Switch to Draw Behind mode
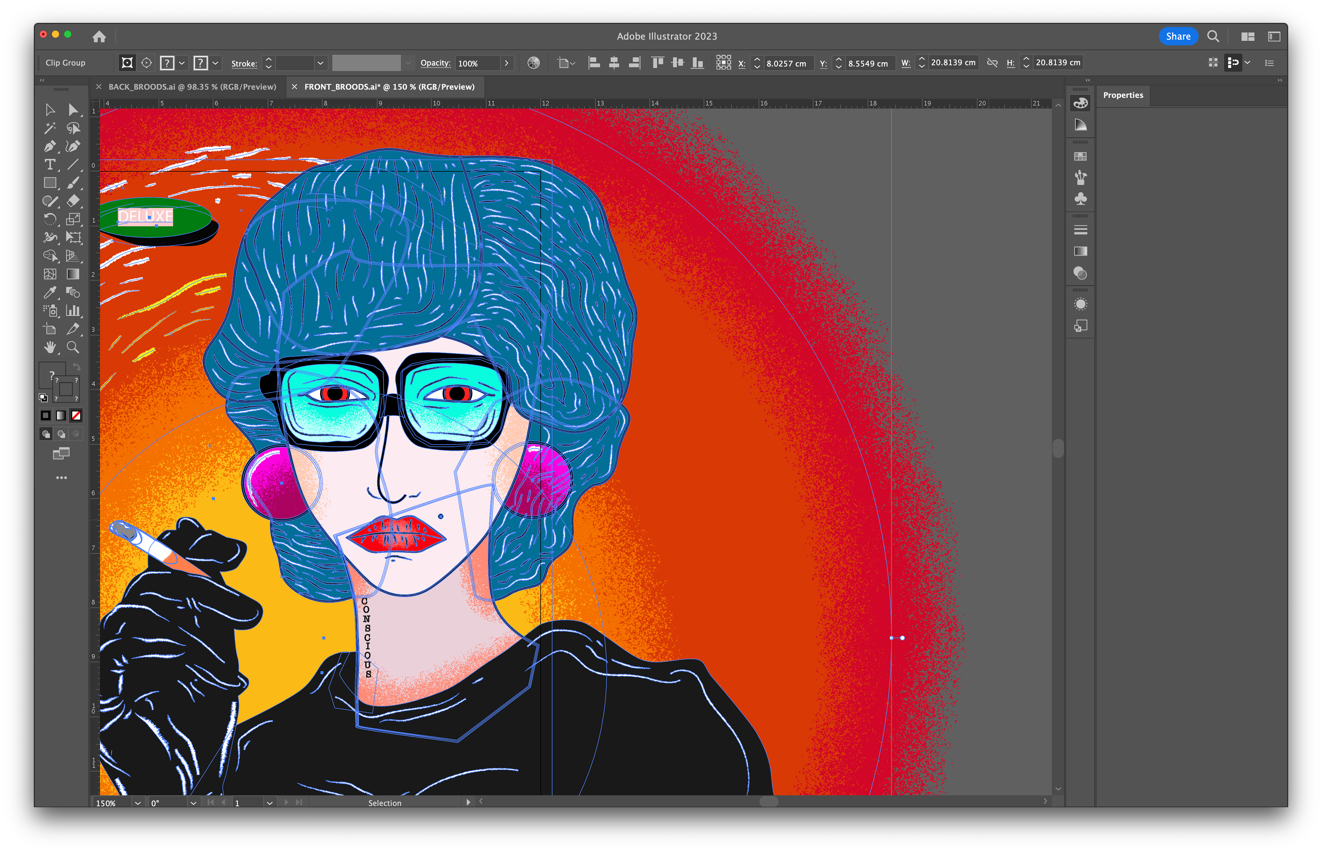 [61, 434]
